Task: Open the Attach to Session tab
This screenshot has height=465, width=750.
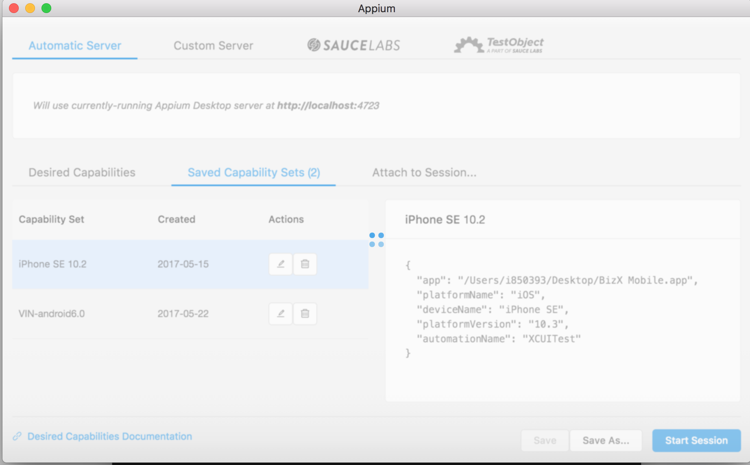Action: (x=424, y=172)
